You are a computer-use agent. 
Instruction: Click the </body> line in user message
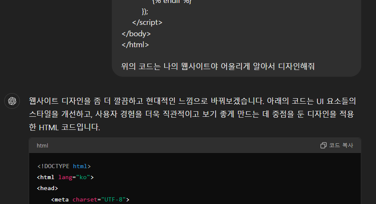click(136, 34)
